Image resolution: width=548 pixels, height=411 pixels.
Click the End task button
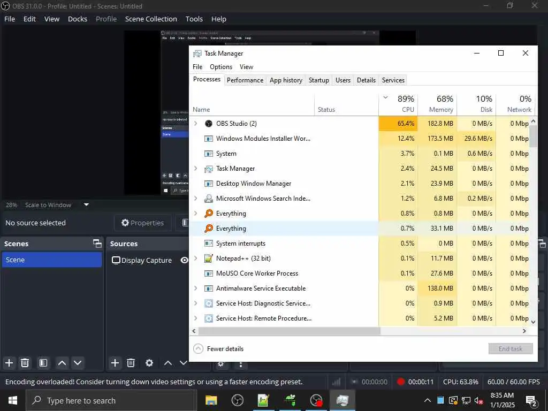click(x=510, y=348)
